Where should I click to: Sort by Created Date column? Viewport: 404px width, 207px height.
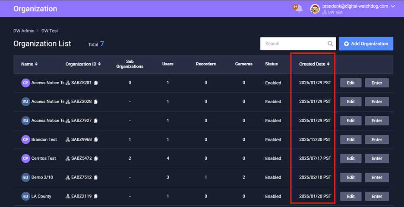(328, 64)
